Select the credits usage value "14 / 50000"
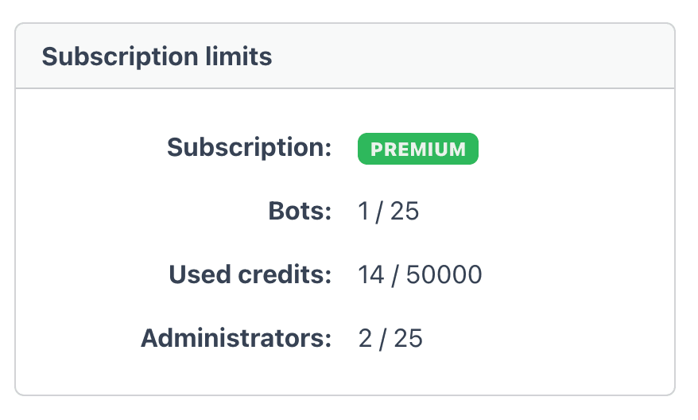698x420 pixels. pyautogui.click(x=420, y=275)
